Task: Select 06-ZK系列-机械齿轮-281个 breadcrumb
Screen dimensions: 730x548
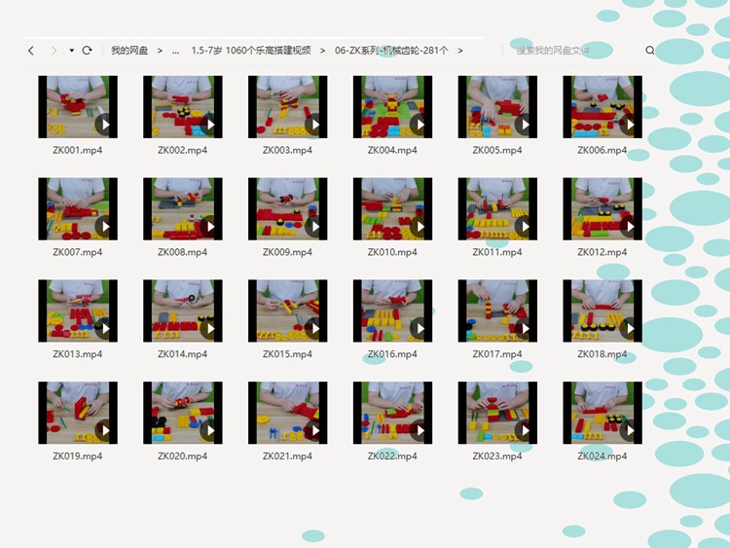Action: pyautogui.click(x=391, y=51)
